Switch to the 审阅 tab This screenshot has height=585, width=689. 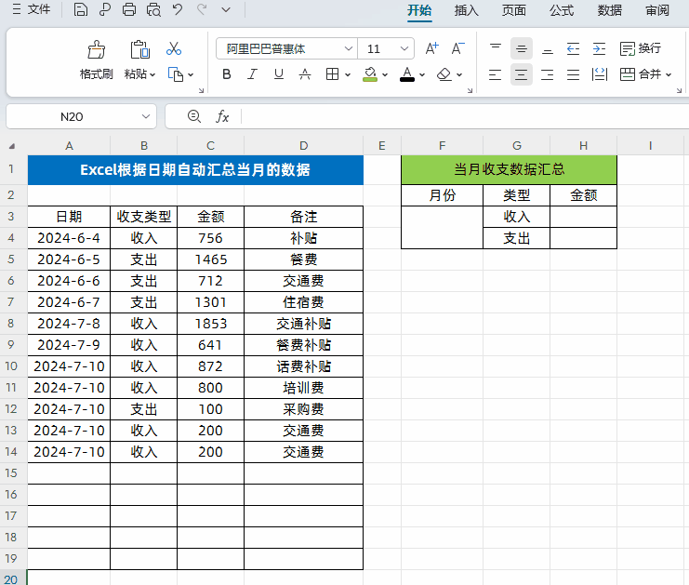coord(657,10)
